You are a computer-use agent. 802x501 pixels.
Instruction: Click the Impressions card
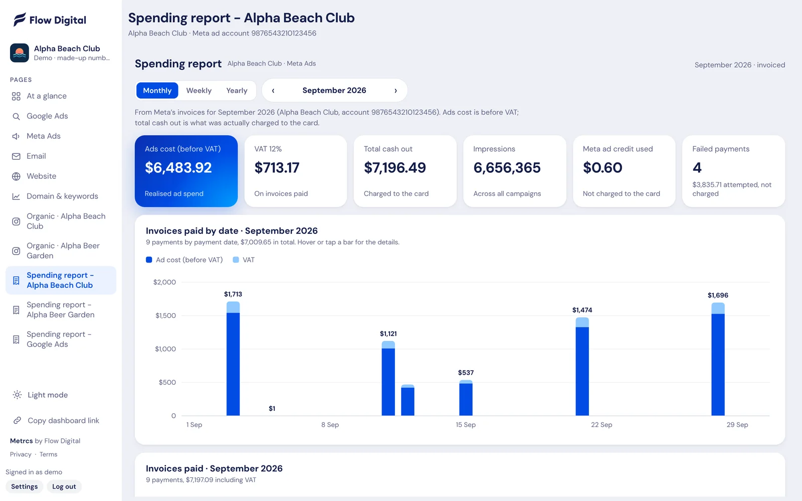[515, 171]
